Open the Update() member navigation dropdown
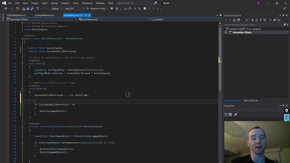 tap(186, 19)
